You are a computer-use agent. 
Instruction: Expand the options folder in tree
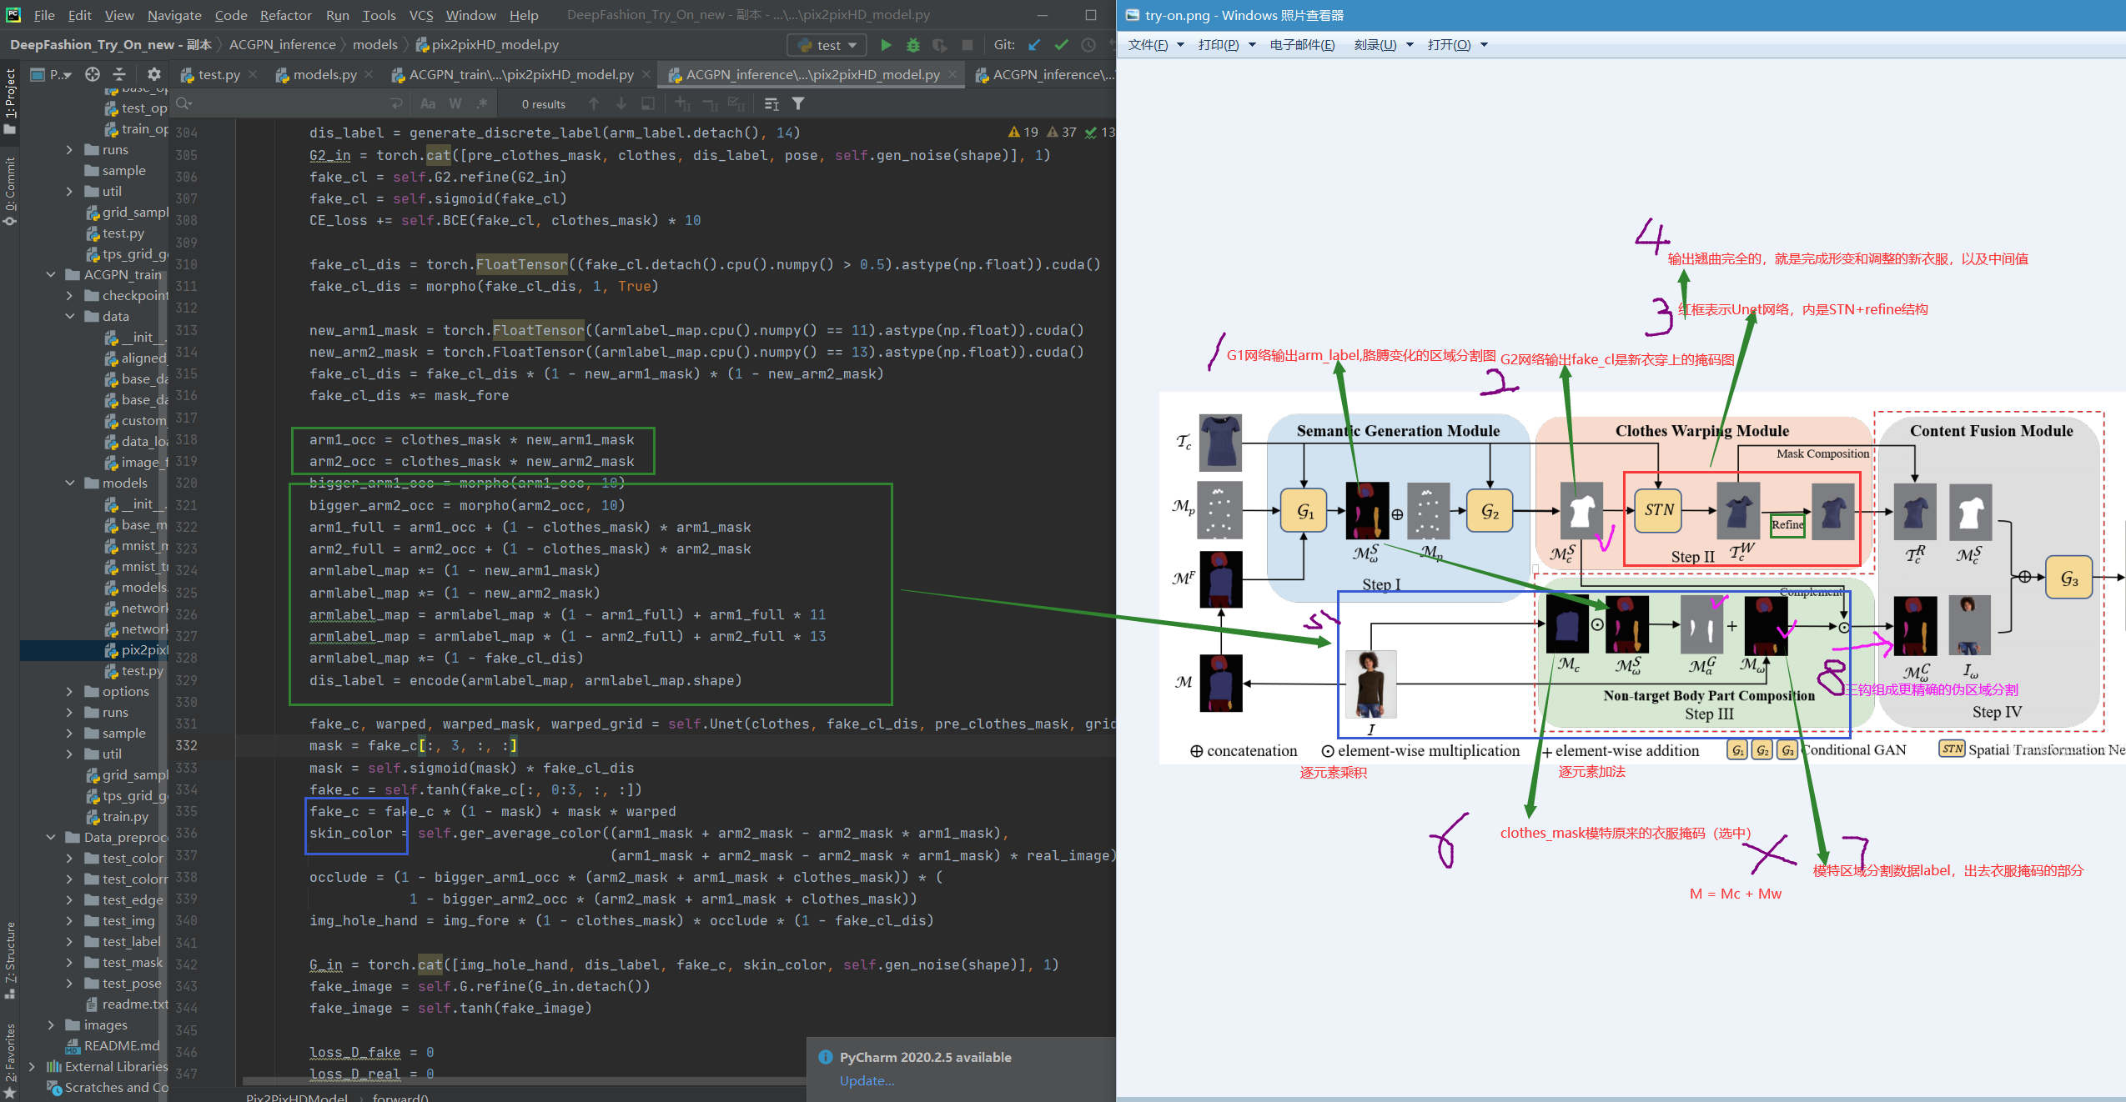(70, 692)
